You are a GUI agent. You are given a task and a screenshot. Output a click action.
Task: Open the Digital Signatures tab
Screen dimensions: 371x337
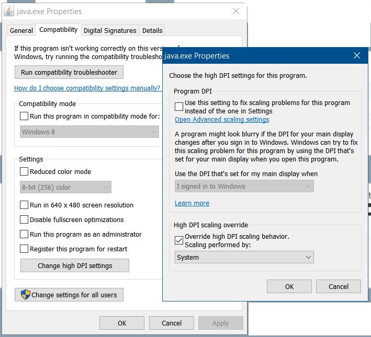[x=110, y=30]
